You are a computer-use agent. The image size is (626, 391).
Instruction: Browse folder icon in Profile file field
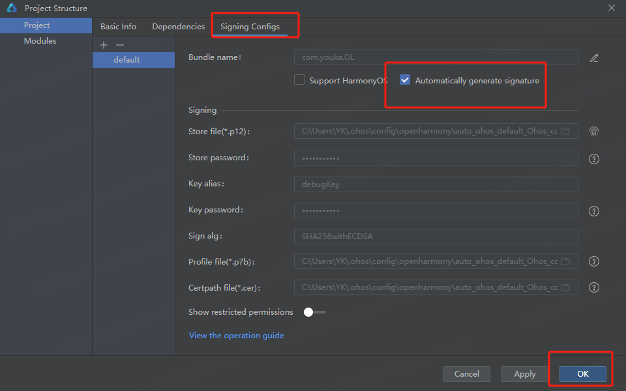click(565, 261)
